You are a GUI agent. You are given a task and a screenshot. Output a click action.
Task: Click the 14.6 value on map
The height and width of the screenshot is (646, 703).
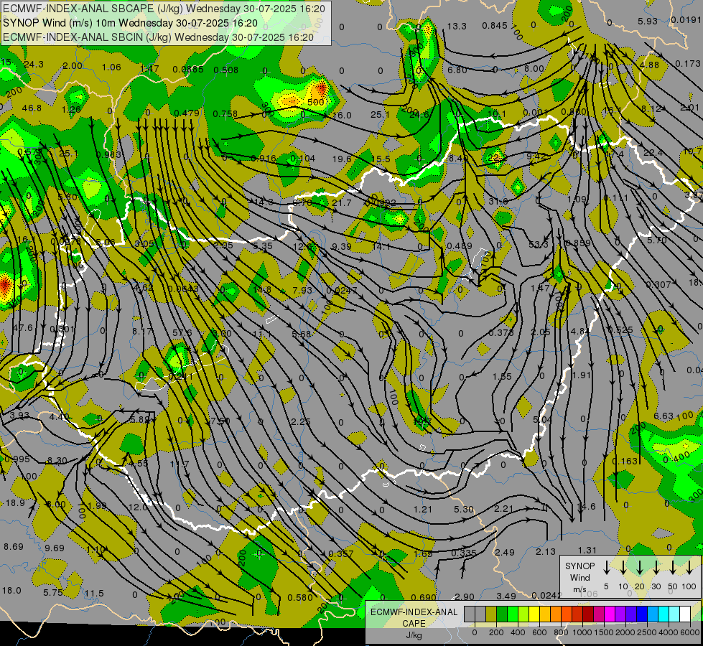click(x=587, y=507)
